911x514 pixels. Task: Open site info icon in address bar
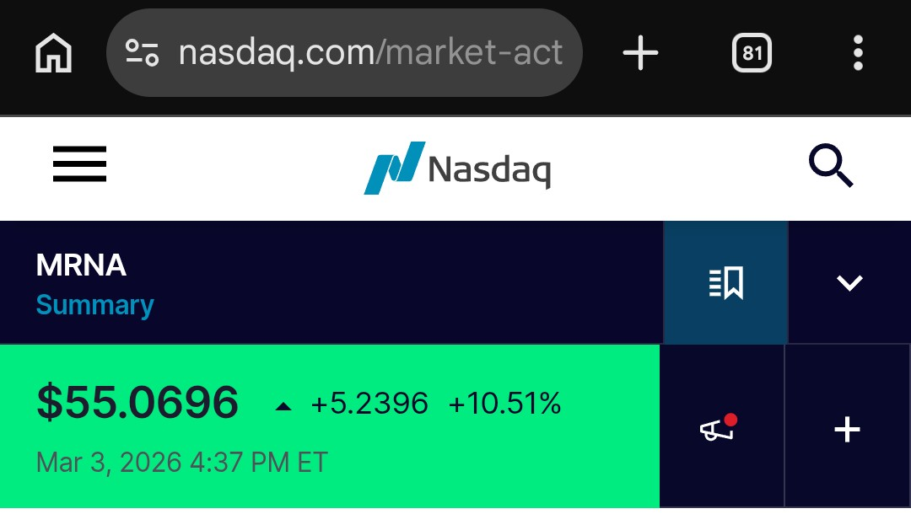(x=142, y=54)
